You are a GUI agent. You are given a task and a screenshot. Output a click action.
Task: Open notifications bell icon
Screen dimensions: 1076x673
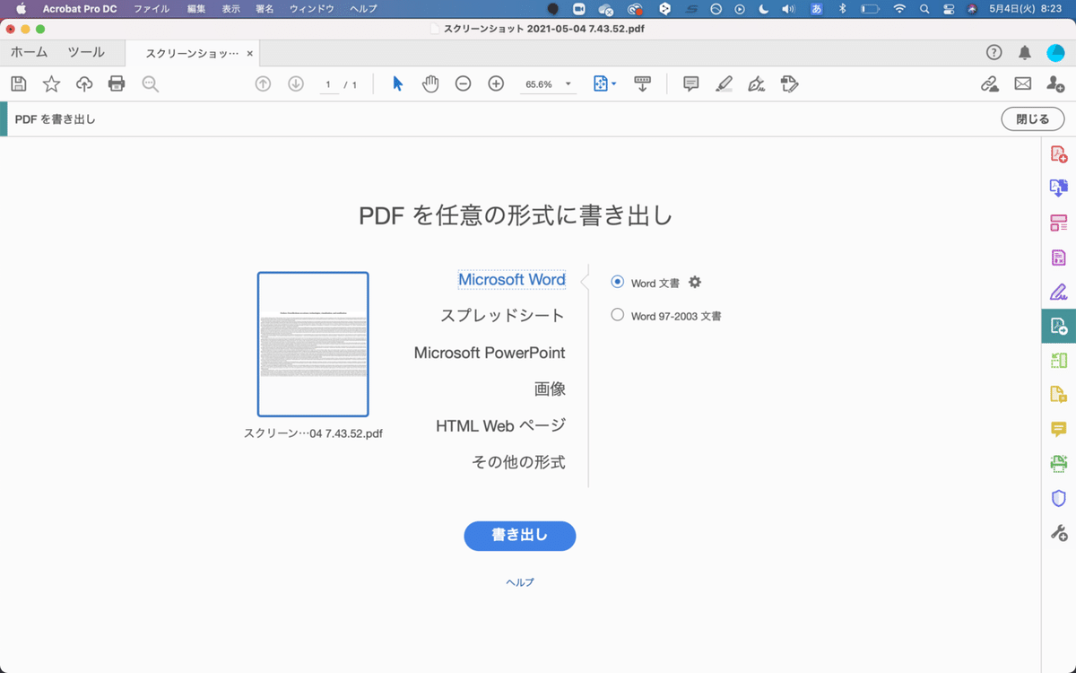(x=1025, y=53)
